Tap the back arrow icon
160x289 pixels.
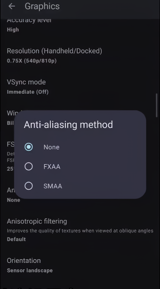pyautogui.click(x=12, y=6)
